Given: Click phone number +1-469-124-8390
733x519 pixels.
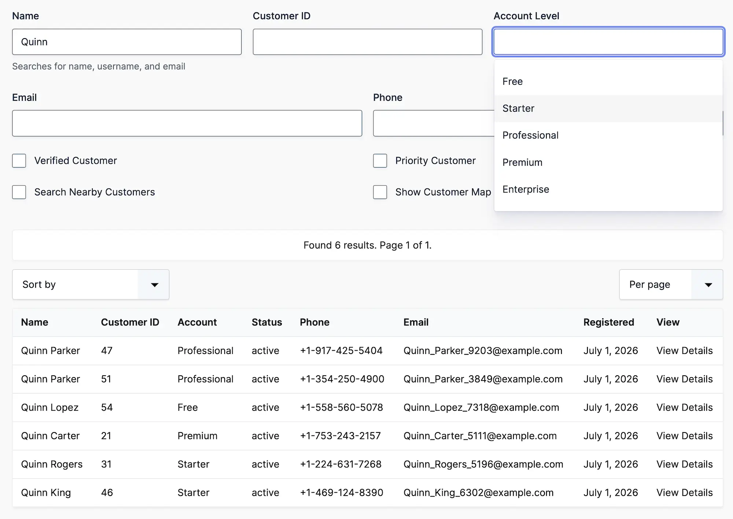Looking at the screenshot, I should (x=342, y=493).
